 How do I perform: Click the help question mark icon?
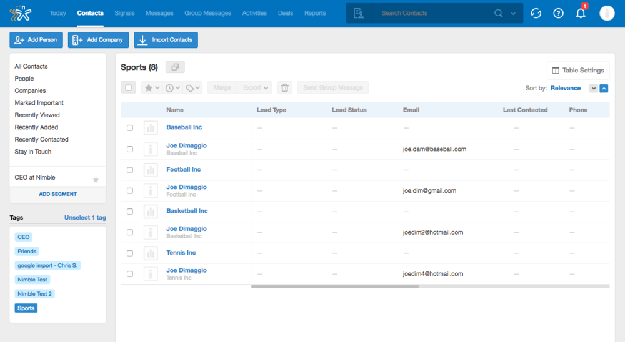click(x=558, y=13)
